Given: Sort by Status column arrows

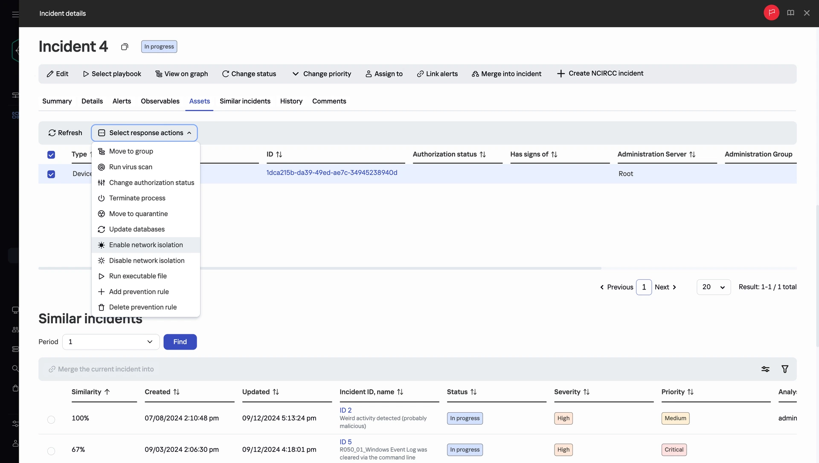Looking at the screenshot, I should (473, 392).
